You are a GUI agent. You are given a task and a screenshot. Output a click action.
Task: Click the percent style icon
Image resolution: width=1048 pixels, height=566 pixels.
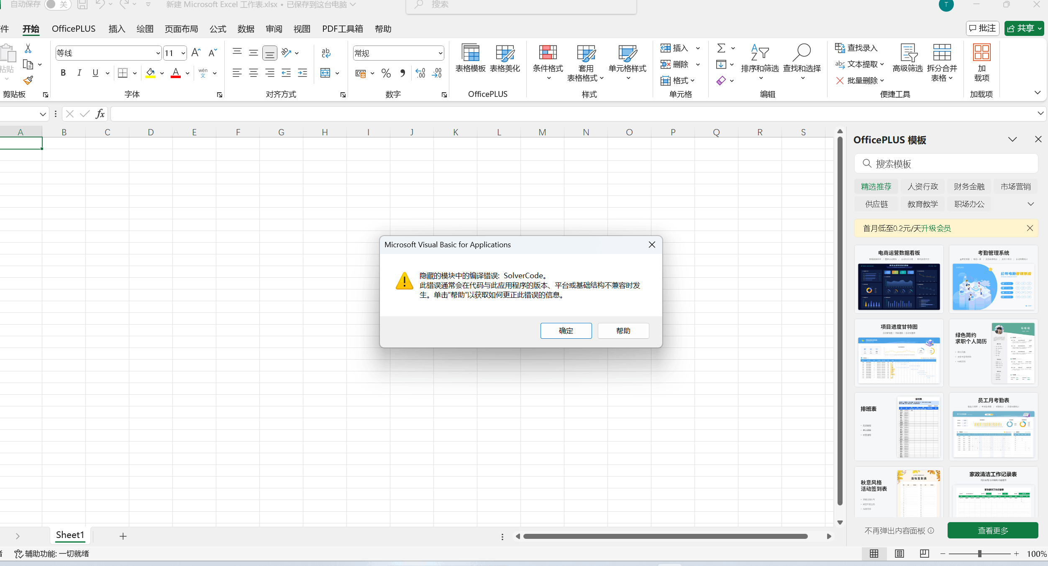pos(386,74)
